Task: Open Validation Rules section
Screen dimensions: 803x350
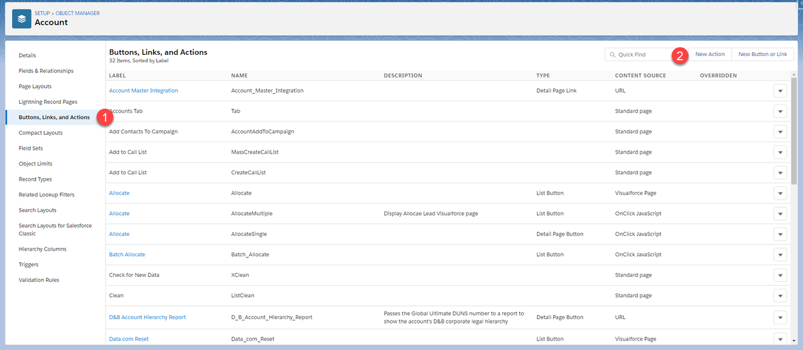Action: pos(39,280)
